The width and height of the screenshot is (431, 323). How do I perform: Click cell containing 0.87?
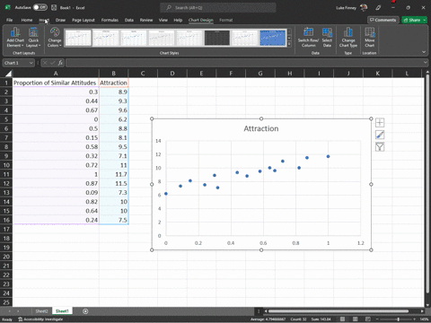56,183
